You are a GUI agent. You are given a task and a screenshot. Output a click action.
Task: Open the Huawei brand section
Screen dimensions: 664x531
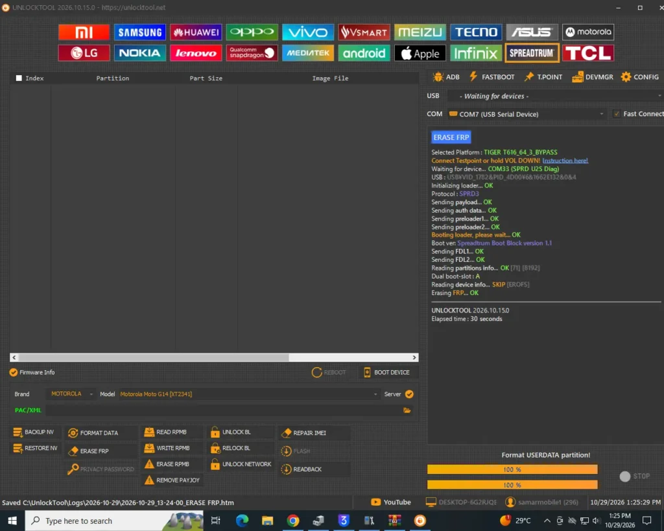point(196,32)
